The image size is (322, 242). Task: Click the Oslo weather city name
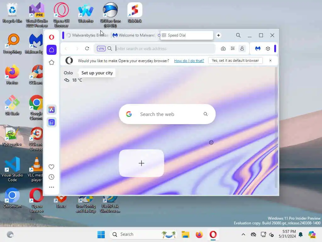click(x=68, y=73)
